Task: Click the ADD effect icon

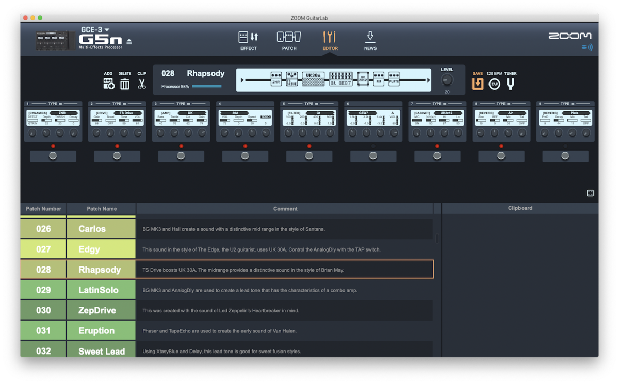Action: point(108,84)
